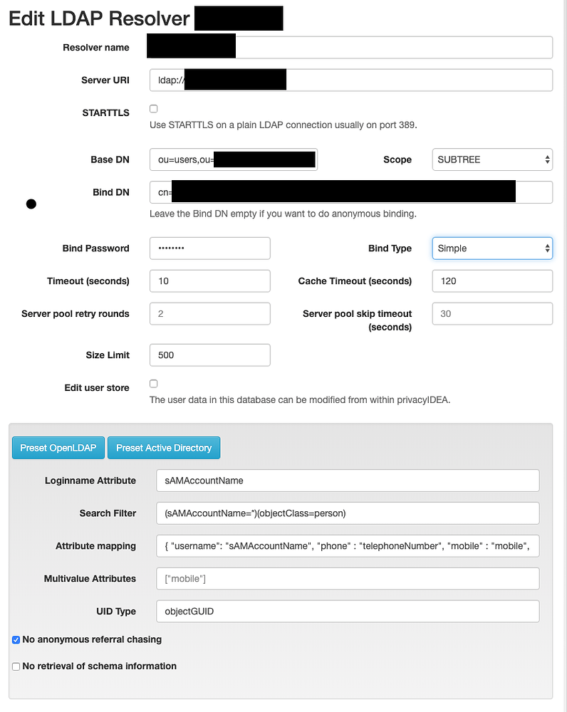Screen dimensions: 567x712
Task: Open the Bind Type dropdown showing Simple
Action: click(491, 248)
